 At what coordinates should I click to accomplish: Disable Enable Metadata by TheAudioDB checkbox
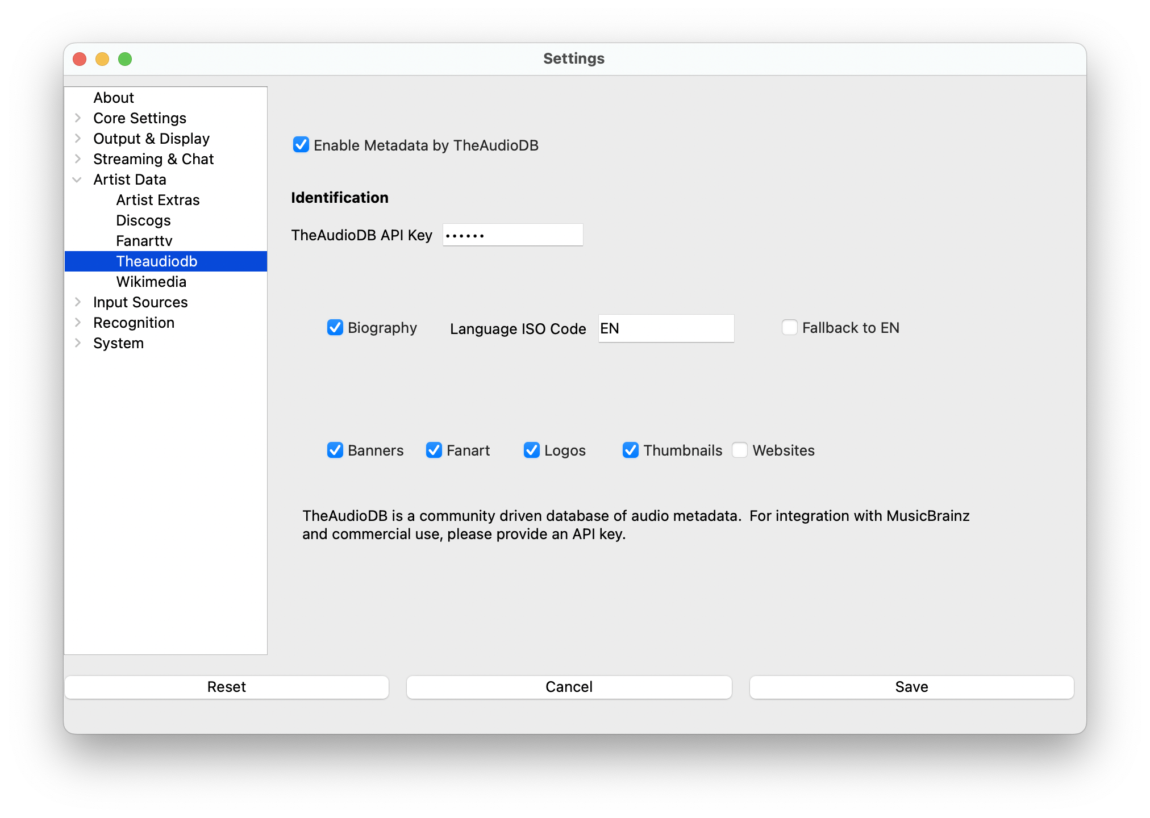coord(301,145)
